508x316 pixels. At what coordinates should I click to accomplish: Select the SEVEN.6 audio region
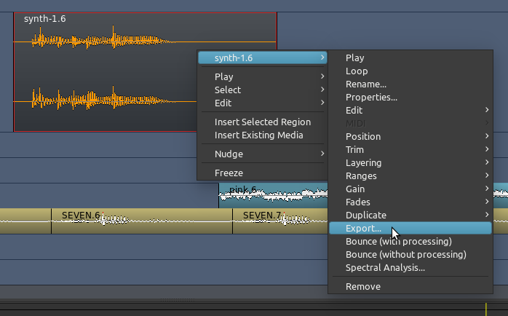(x=142, y=221)
